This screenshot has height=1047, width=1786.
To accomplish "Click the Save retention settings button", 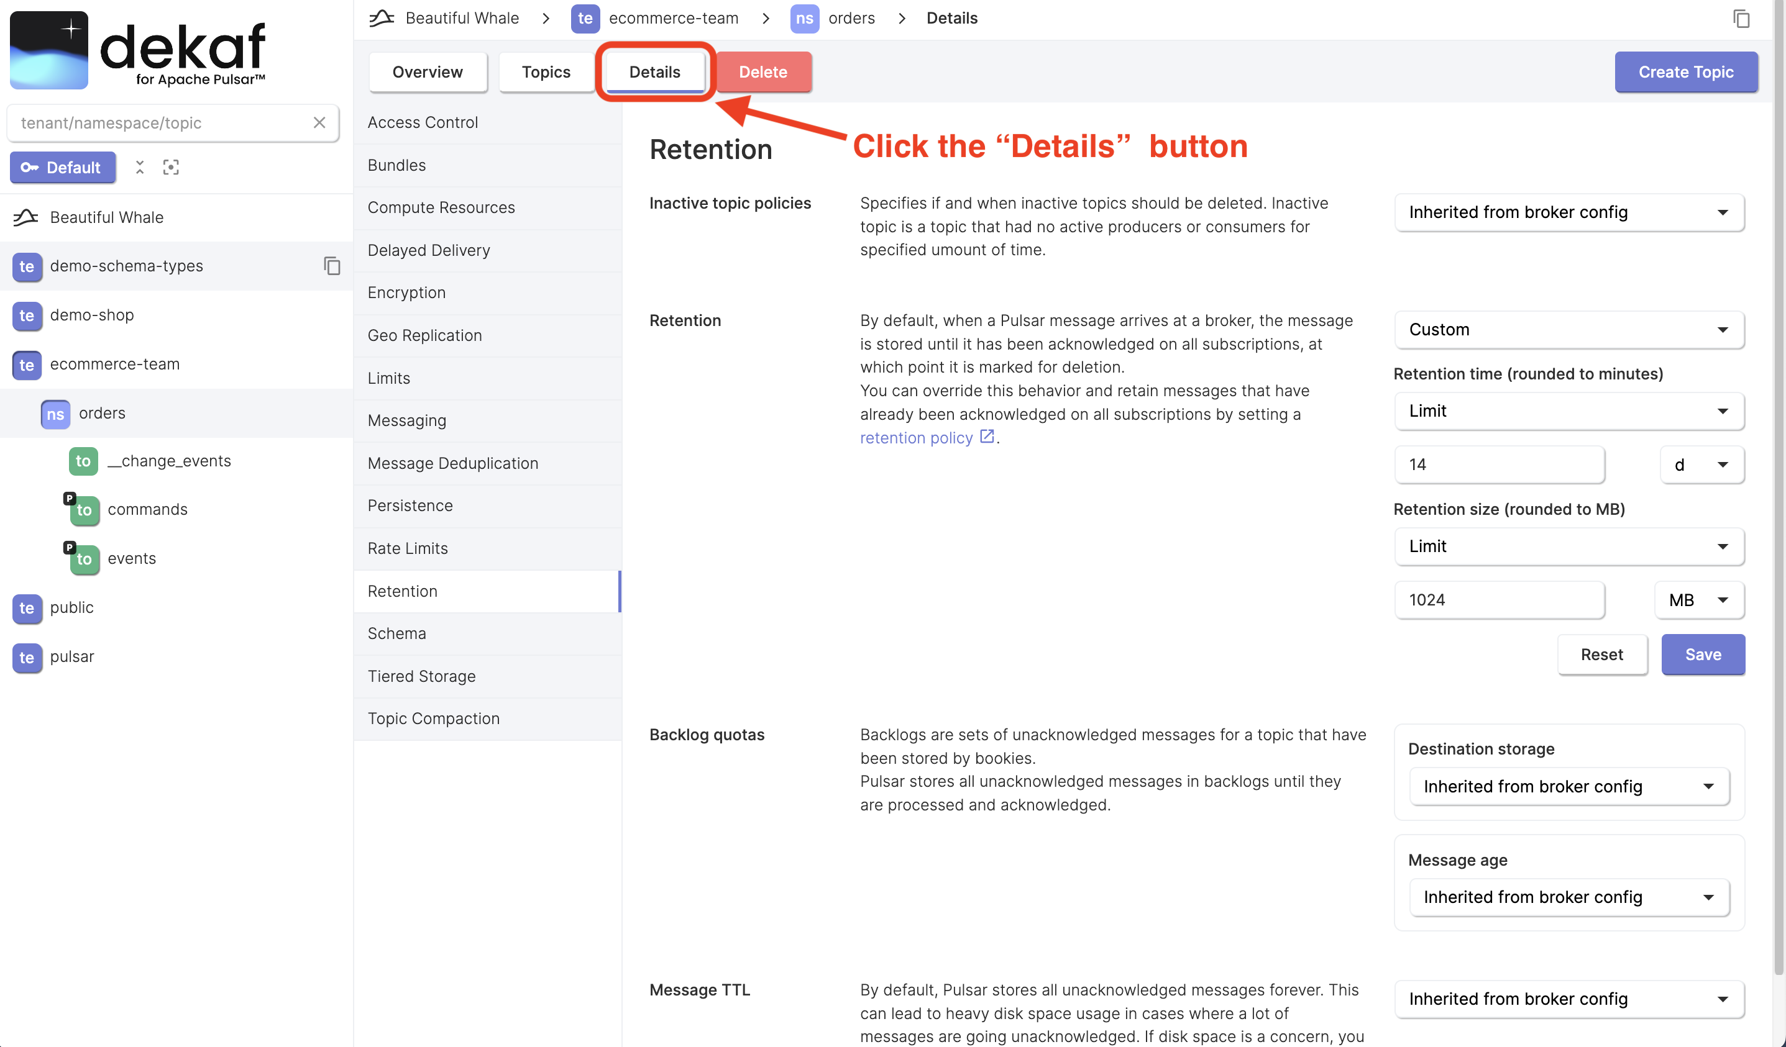I will pos(1703,653).
